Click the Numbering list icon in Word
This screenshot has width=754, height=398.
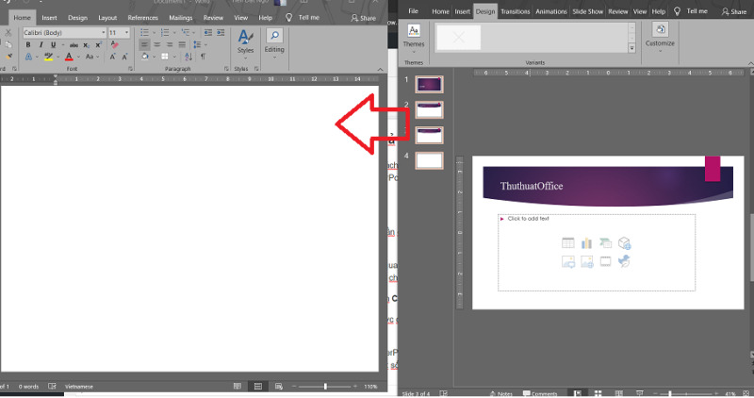click(165, 33)
